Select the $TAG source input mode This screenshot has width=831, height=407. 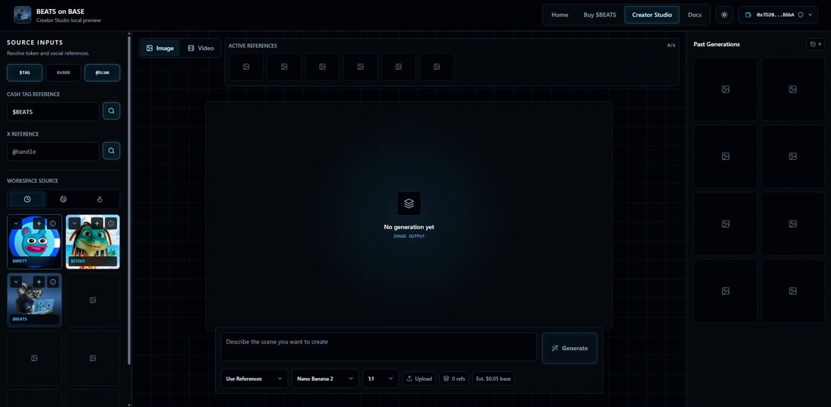[x=25, y=72]
